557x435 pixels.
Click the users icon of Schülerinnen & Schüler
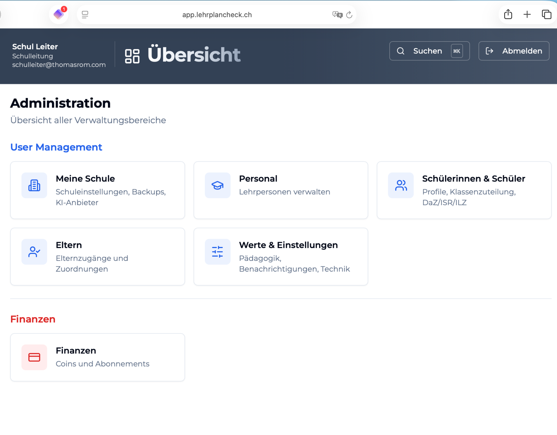(x=401, y=185)
